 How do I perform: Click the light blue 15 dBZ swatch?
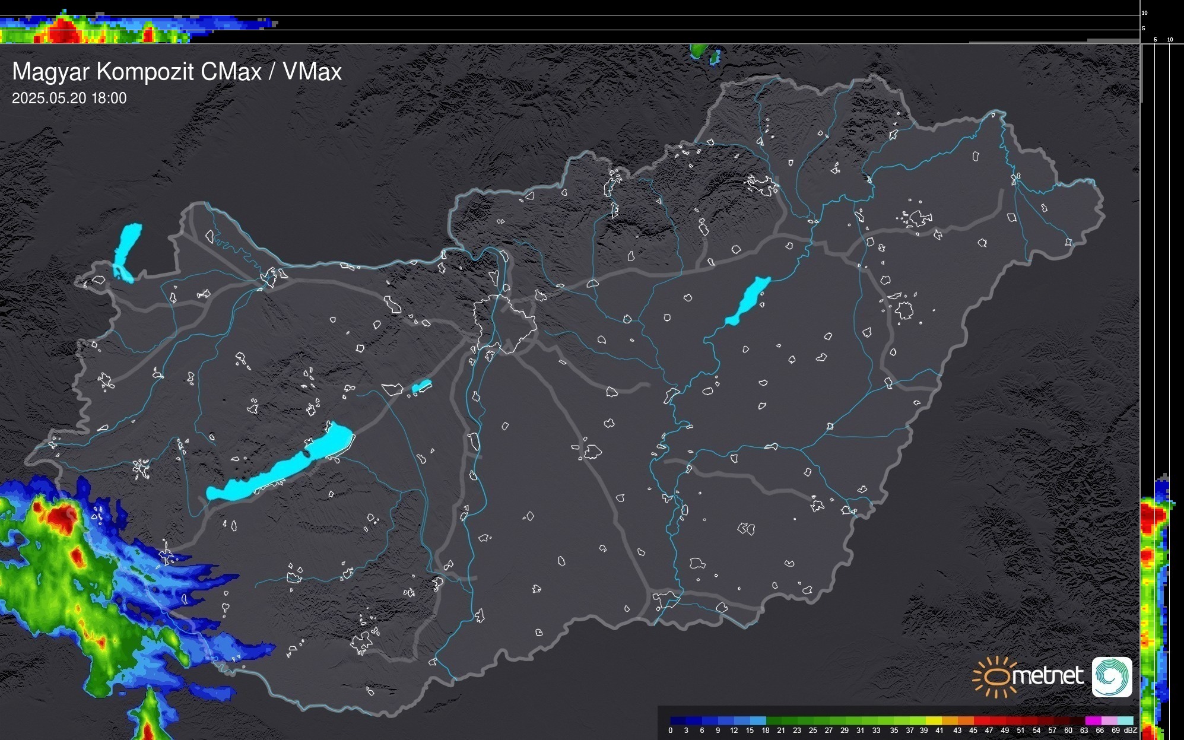point(758,720)
